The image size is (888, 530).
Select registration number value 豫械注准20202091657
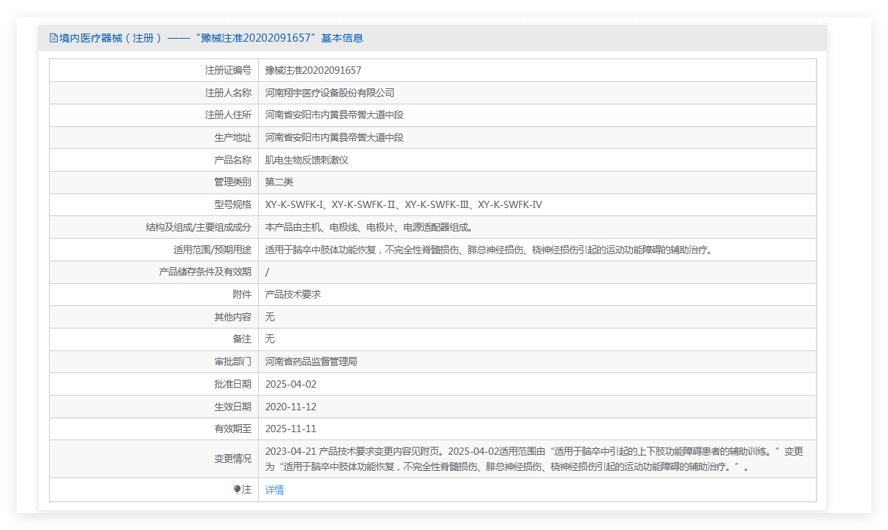[x=313, y=70]
